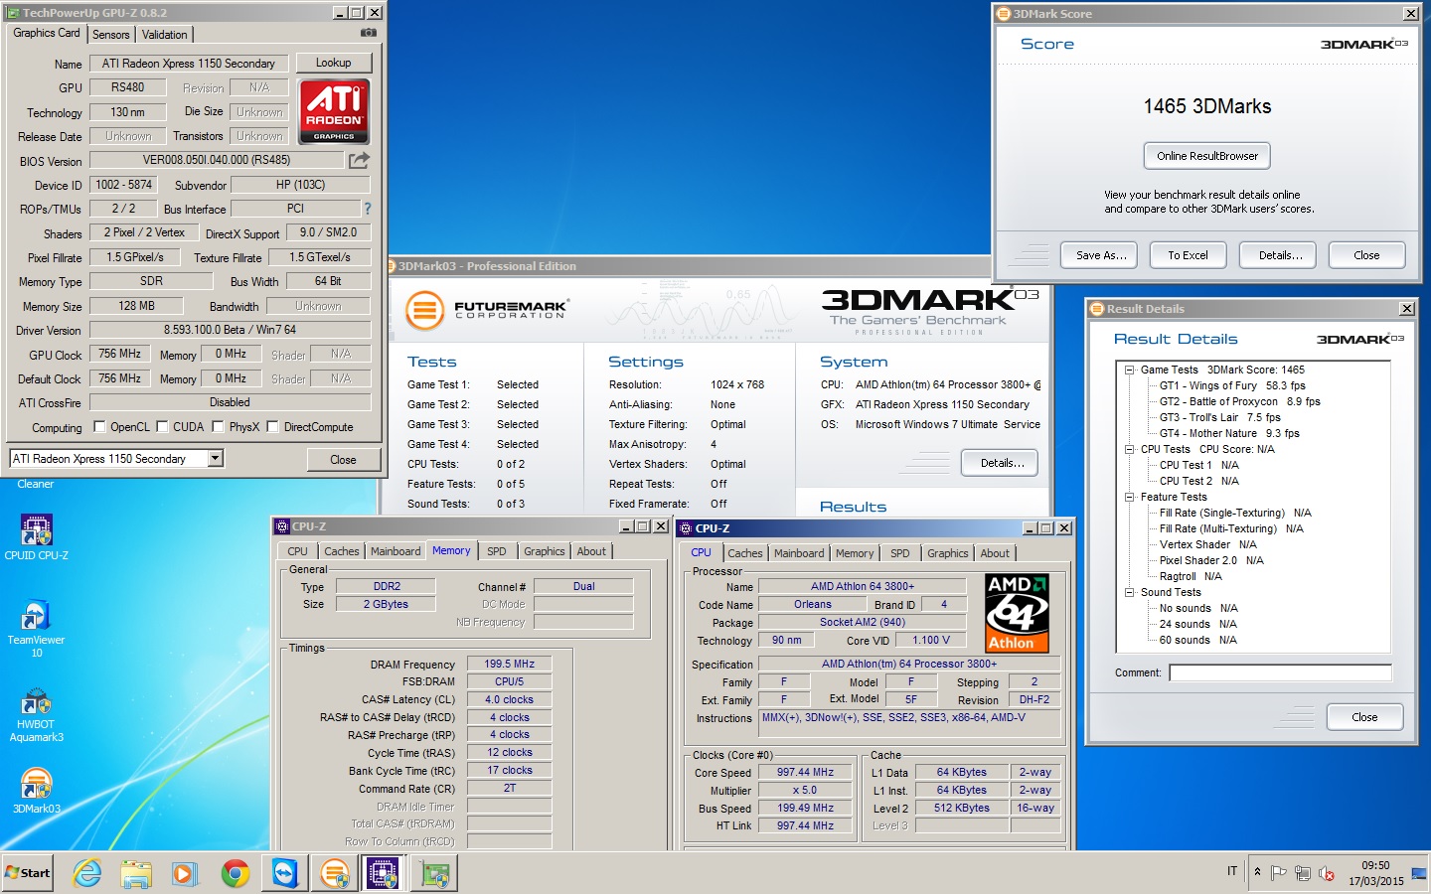Click the IT language indicator
The width and height of the screenshot is (1431, 894).
click(x=1232, y=871)
